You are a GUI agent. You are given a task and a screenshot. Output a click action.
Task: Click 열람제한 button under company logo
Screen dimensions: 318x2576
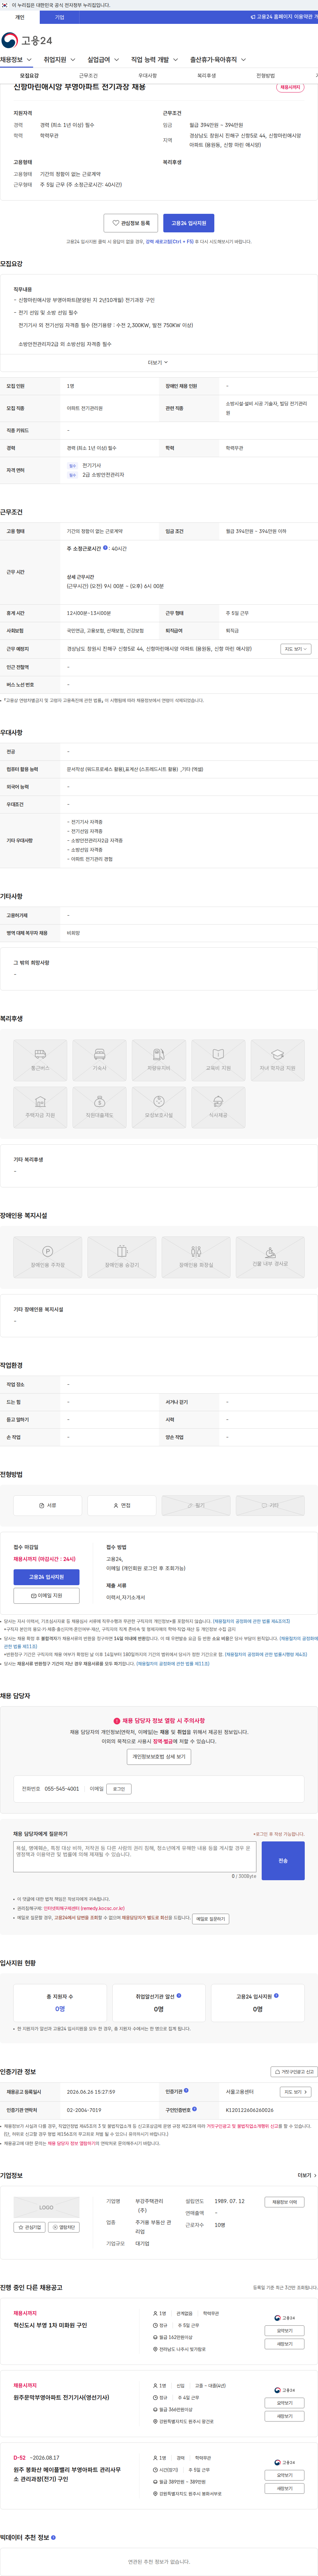click(x=64, y=2227)
